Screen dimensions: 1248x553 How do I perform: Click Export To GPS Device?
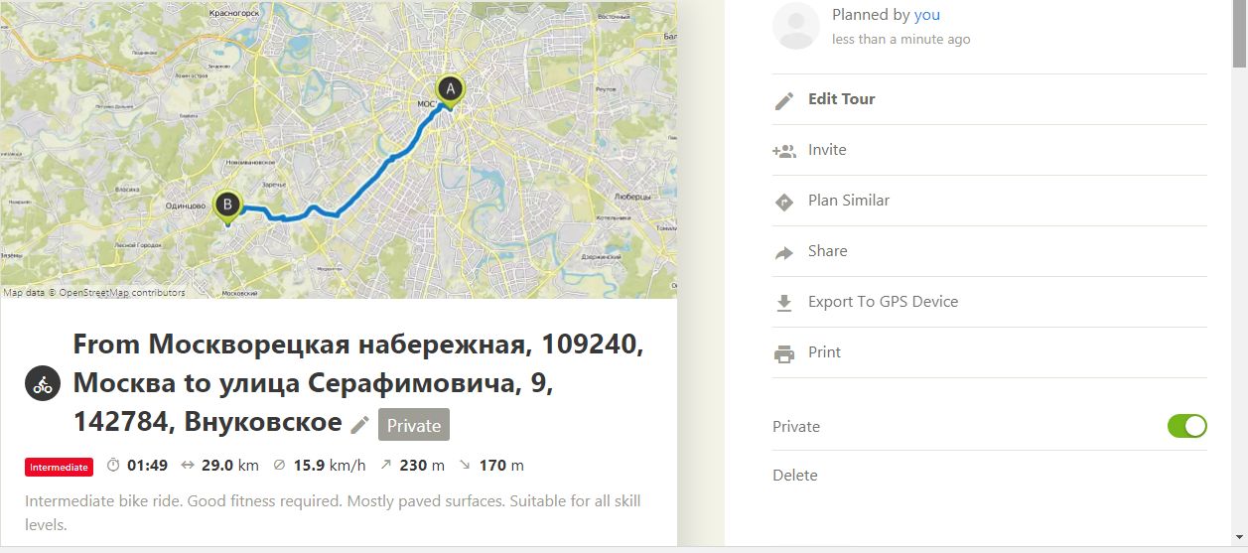click(883, 302)
